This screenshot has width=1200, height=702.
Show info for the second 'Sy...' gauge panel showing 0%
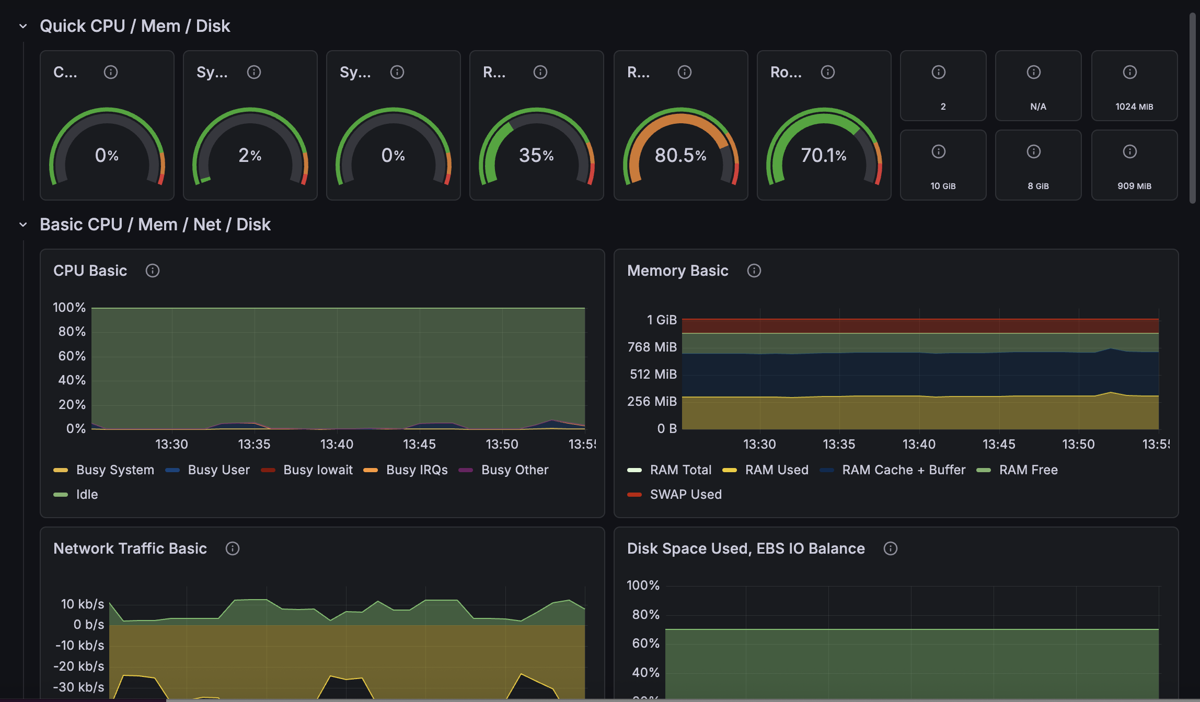click(397, 72)
